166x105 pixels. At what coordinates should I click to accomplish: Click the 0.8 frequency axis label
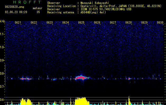[2, 73]
